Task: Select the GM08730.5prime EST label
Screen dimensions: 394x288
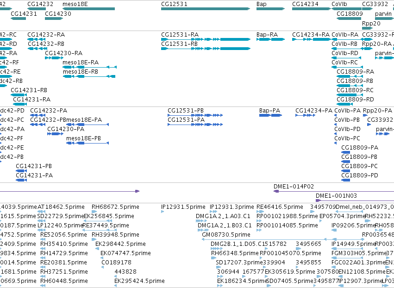Action: pyautogui.click(x=226, y=235)
